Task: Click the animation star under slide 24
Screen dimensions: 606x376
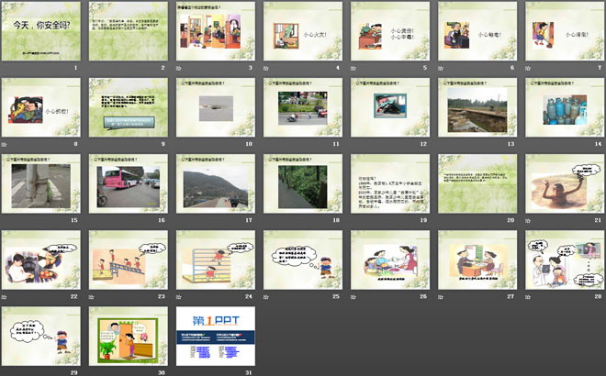Action: (x=178, y=297)
